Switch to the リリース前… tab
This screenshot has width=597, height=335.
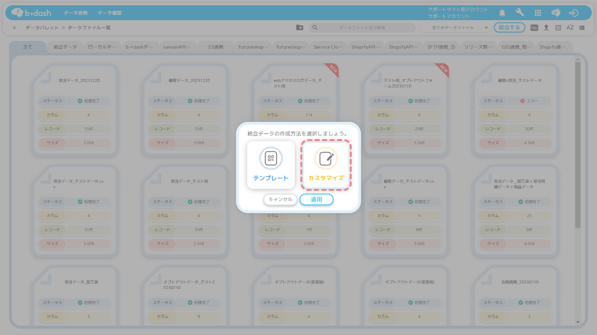[479, 47]
